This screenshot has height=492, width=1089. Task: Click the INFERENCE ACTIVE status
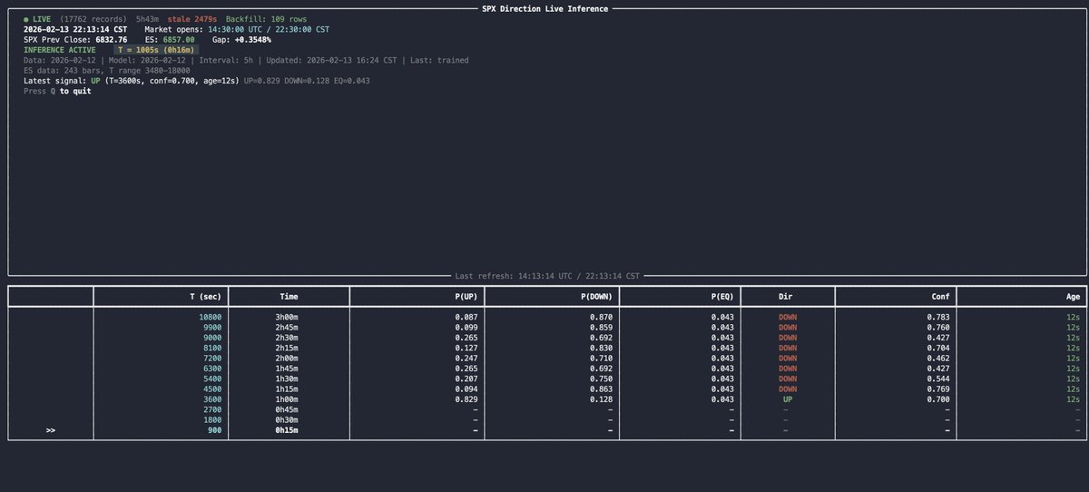point(60,50)
